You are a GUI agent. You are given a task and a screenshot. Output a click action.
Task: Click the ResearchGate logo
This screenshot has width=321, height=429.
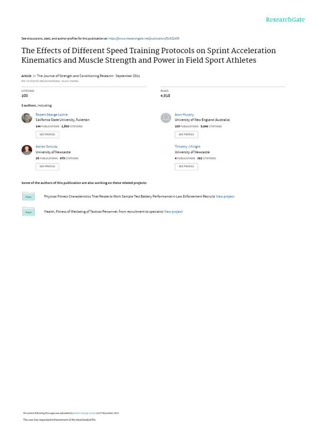[x=285, y=20]
